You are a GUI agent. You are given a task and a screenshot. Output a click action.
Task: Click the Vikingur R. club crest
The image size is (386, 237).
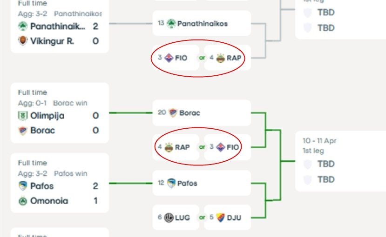pyautogui.click(x=23, y=41)
